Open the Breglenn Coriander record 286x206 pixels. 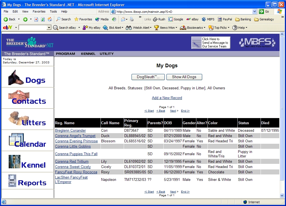pyautogui.click(x=70, y=131)
